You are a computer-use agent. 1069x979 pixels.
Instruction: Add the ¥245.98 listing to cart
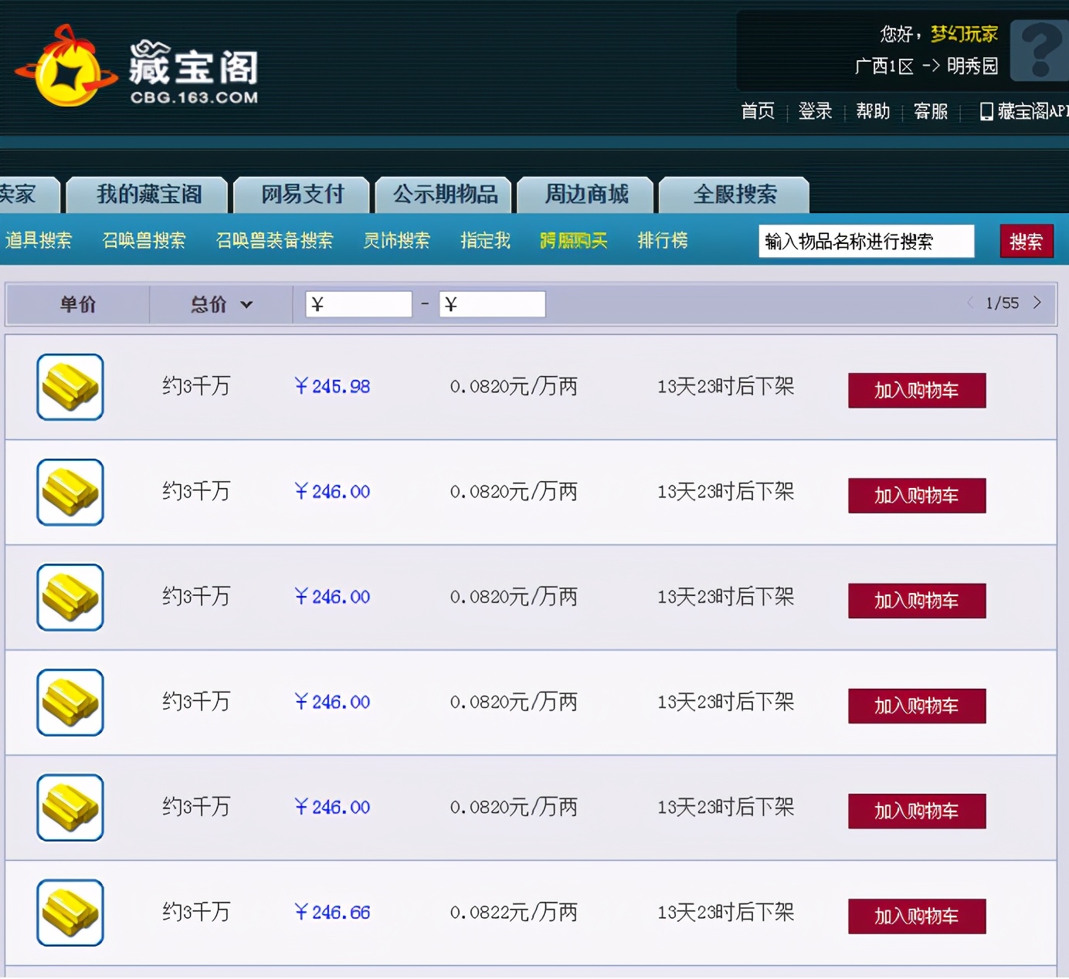pyautogui.click(x=917, y=391)
